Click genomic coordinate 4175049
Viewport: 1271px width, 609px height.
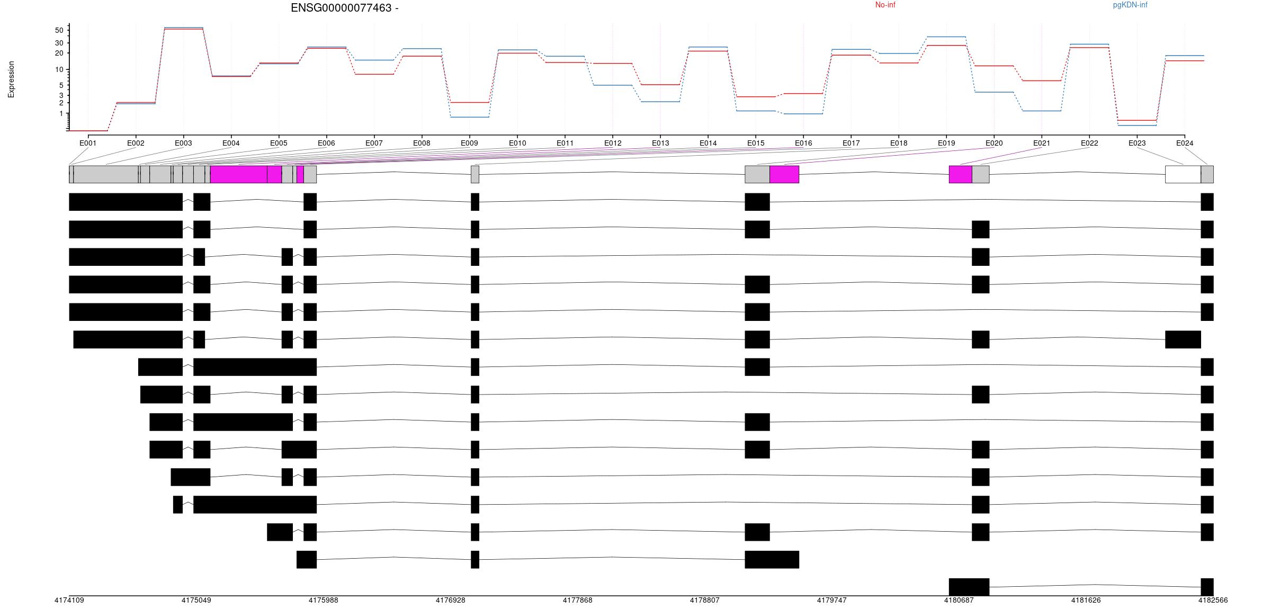coord(196,601)
